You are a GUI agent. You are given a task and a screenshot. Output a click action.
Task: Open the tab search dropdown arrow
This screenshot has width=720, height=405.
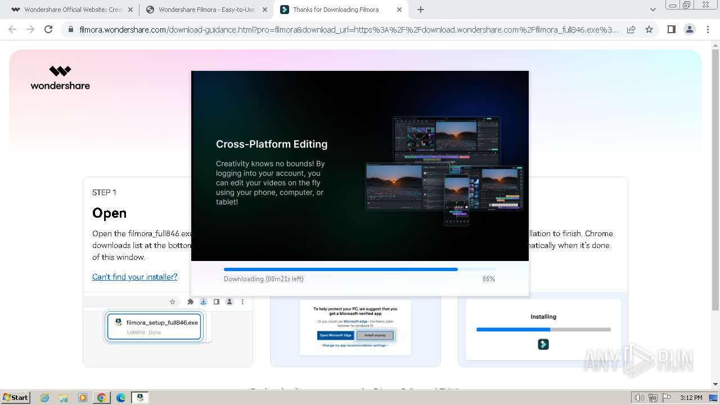[x=652, y=10]
